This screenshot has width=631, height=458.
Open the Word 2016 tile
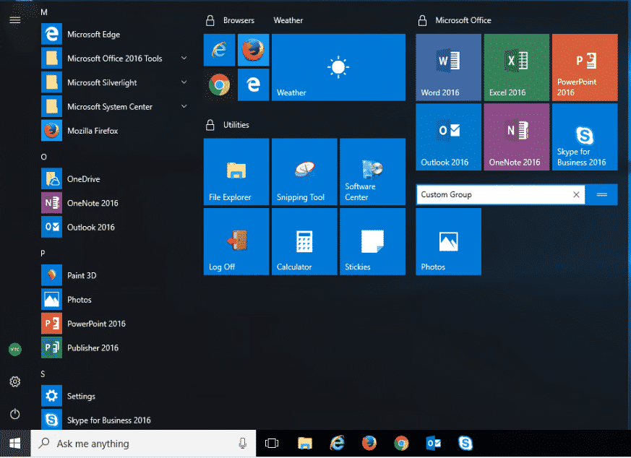(448, 67)
